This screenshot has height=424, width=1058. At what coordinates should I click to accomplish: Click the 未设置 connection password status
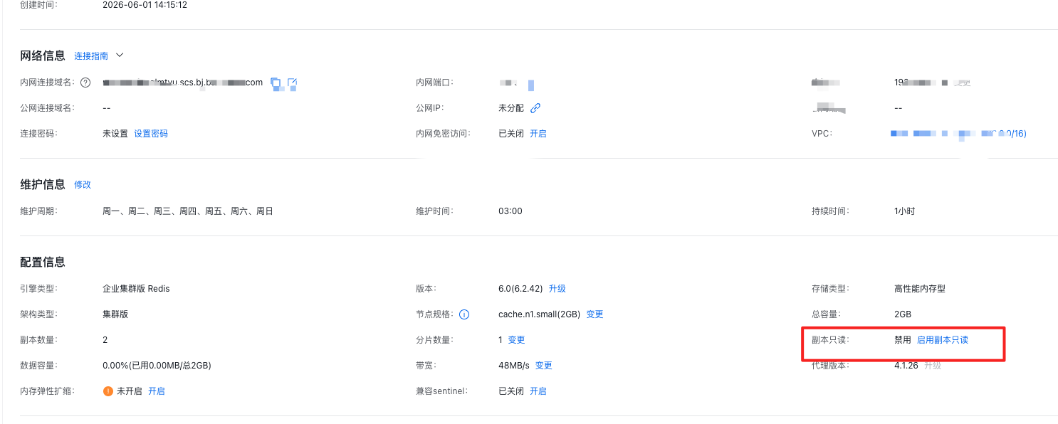pos(115,134)
